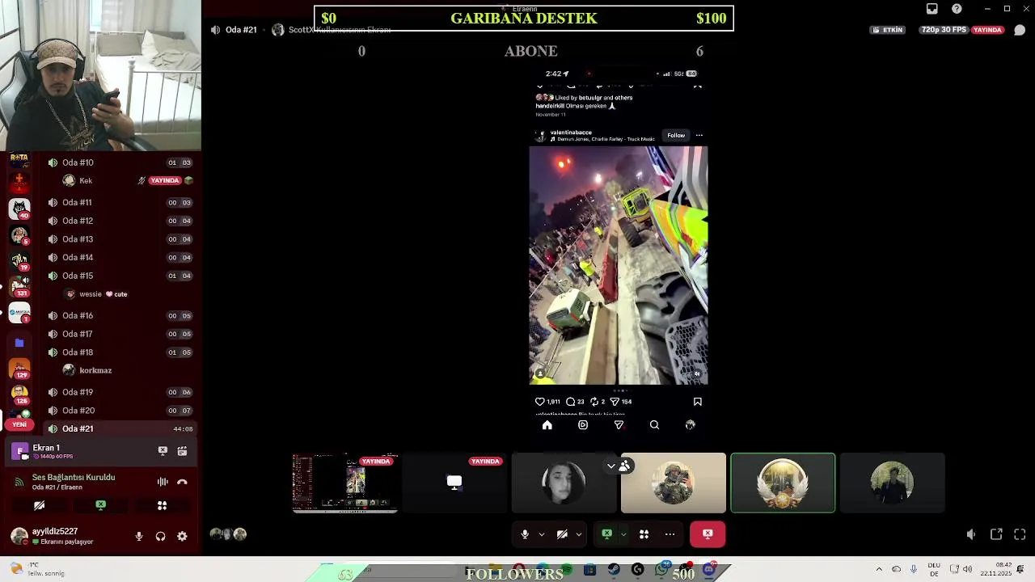Open camera options dropdown arrow

(x=578, y=534)
